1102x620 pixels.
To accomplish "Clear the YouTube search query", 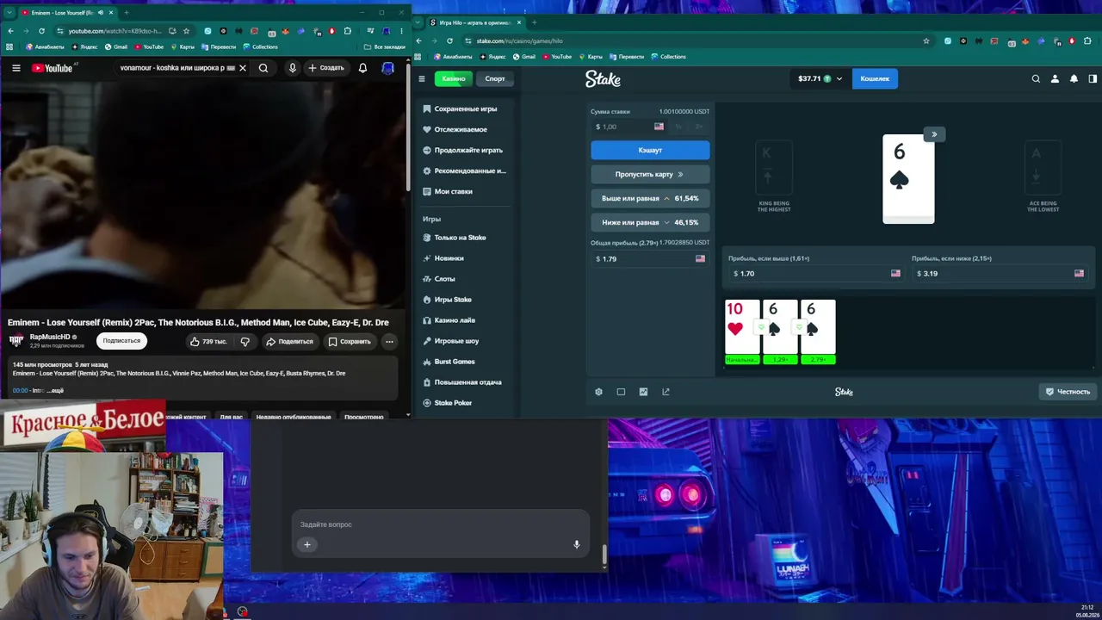I will click(243, 68).
